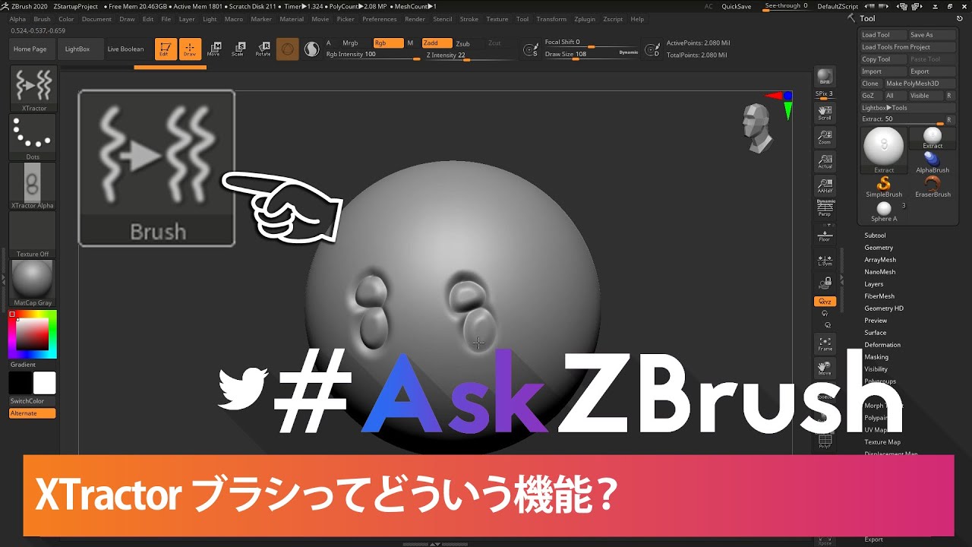Select the EraserBrush tool

point(933,187)
